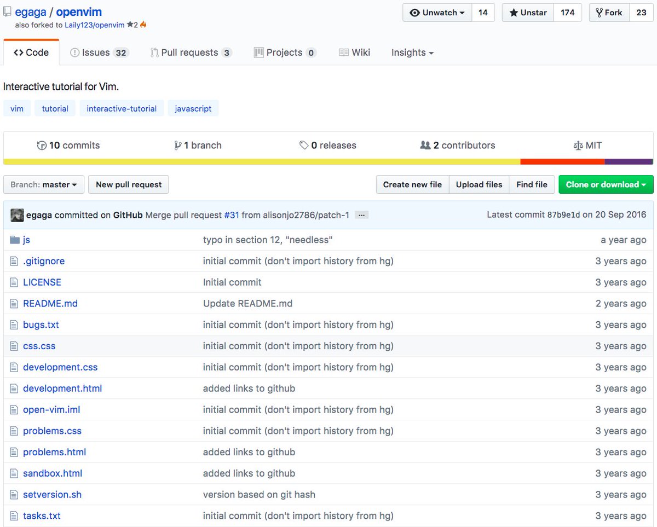Click the New pull request button
Image resolution: width=657 pixels, height=527 pixels.
129,184
